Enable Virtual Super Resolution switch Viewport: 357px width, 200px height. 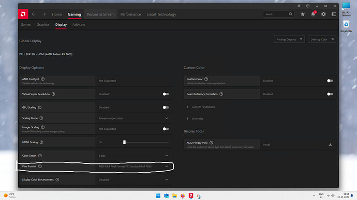pyautogui.click(x=166, y=94)
